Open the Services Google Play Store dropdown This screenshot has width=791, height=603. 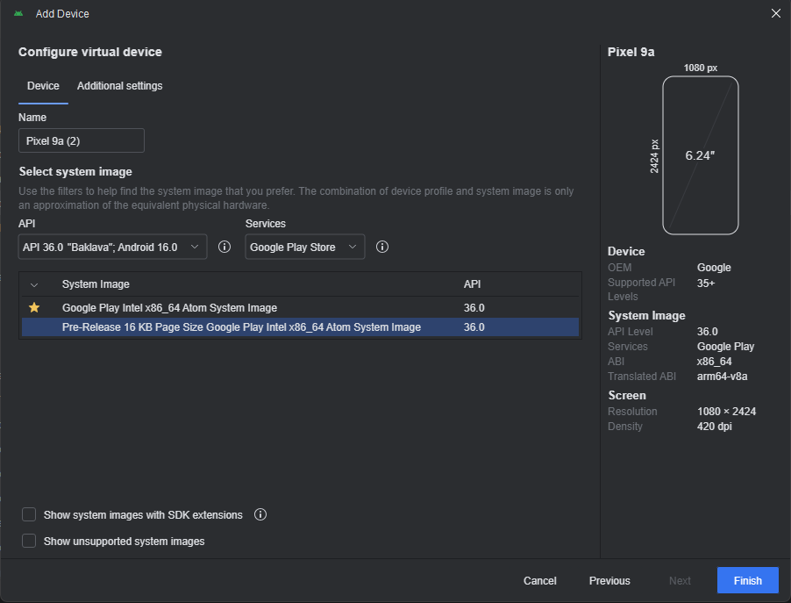(x=304, y=248)
